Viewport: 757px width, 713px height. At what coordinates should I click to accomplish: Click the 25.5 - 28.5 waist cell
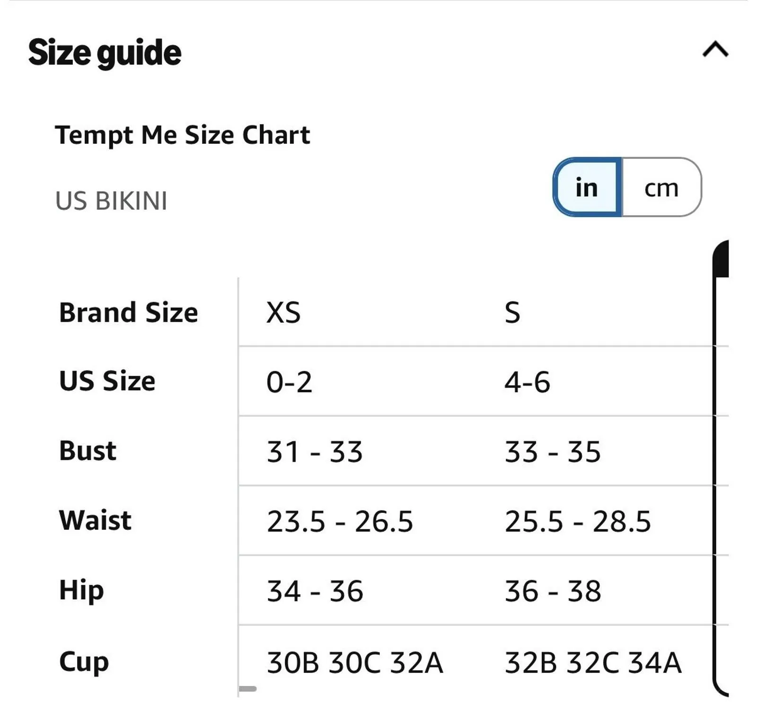tap(578, 521)
